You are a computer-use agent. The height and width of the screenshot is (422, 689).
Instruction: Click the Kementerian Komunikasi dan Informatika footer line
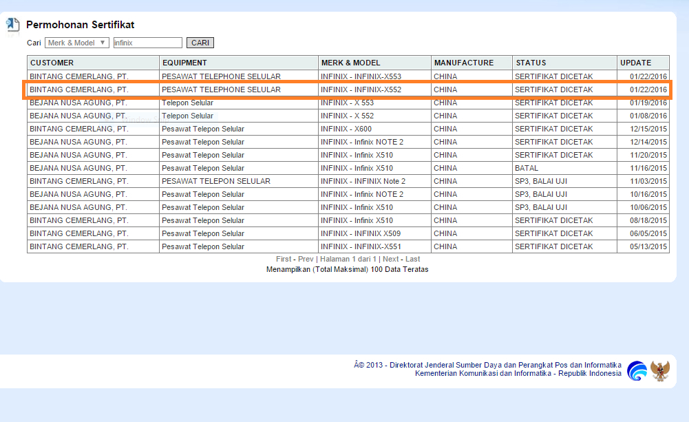click(x=518, y=373)
